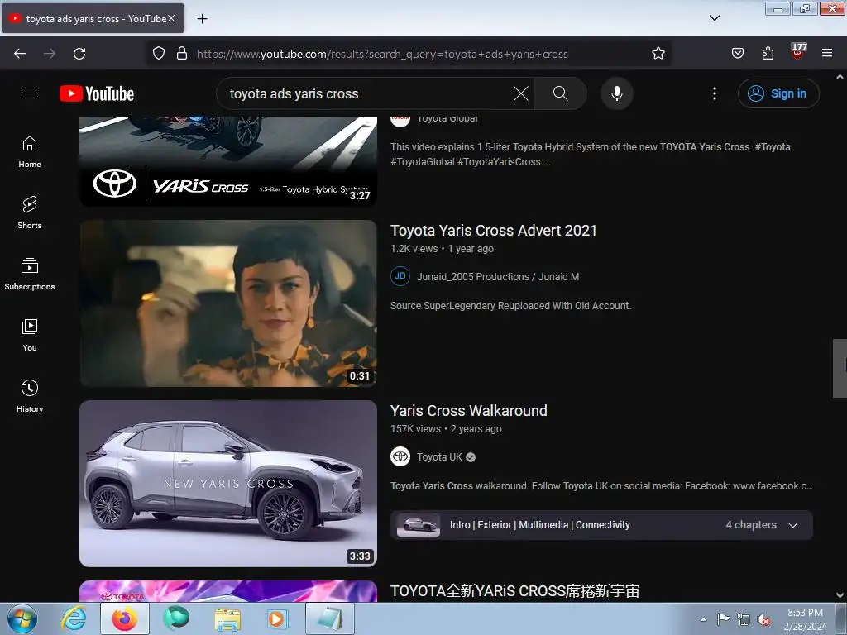Viewport: 847px width, 635px height.
Task: Reload the page with the refresh icon
Action: 79,54
